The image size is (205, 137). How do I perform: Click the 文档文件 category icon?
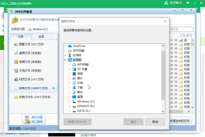[16, 71]
